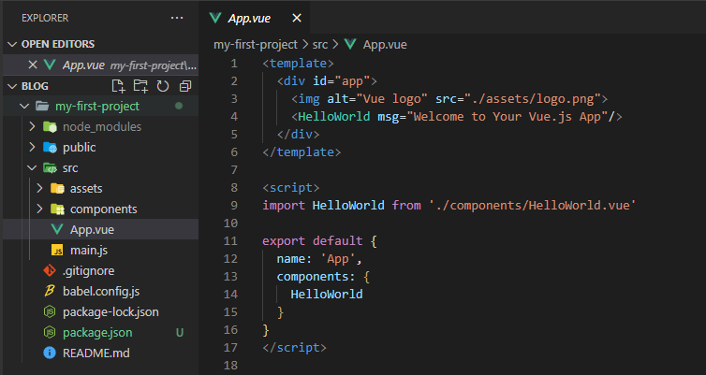Screen dimensions: 706x375
Task: Click the New Folder icon in BLOG header
Action: click(140, 86)
